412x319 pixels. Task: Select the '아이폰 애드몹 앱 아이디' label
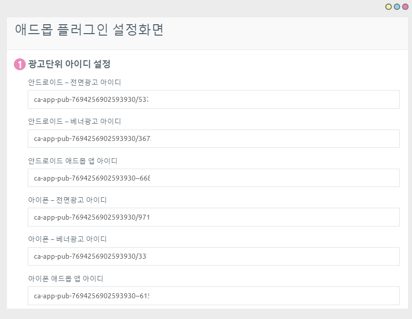65,278
